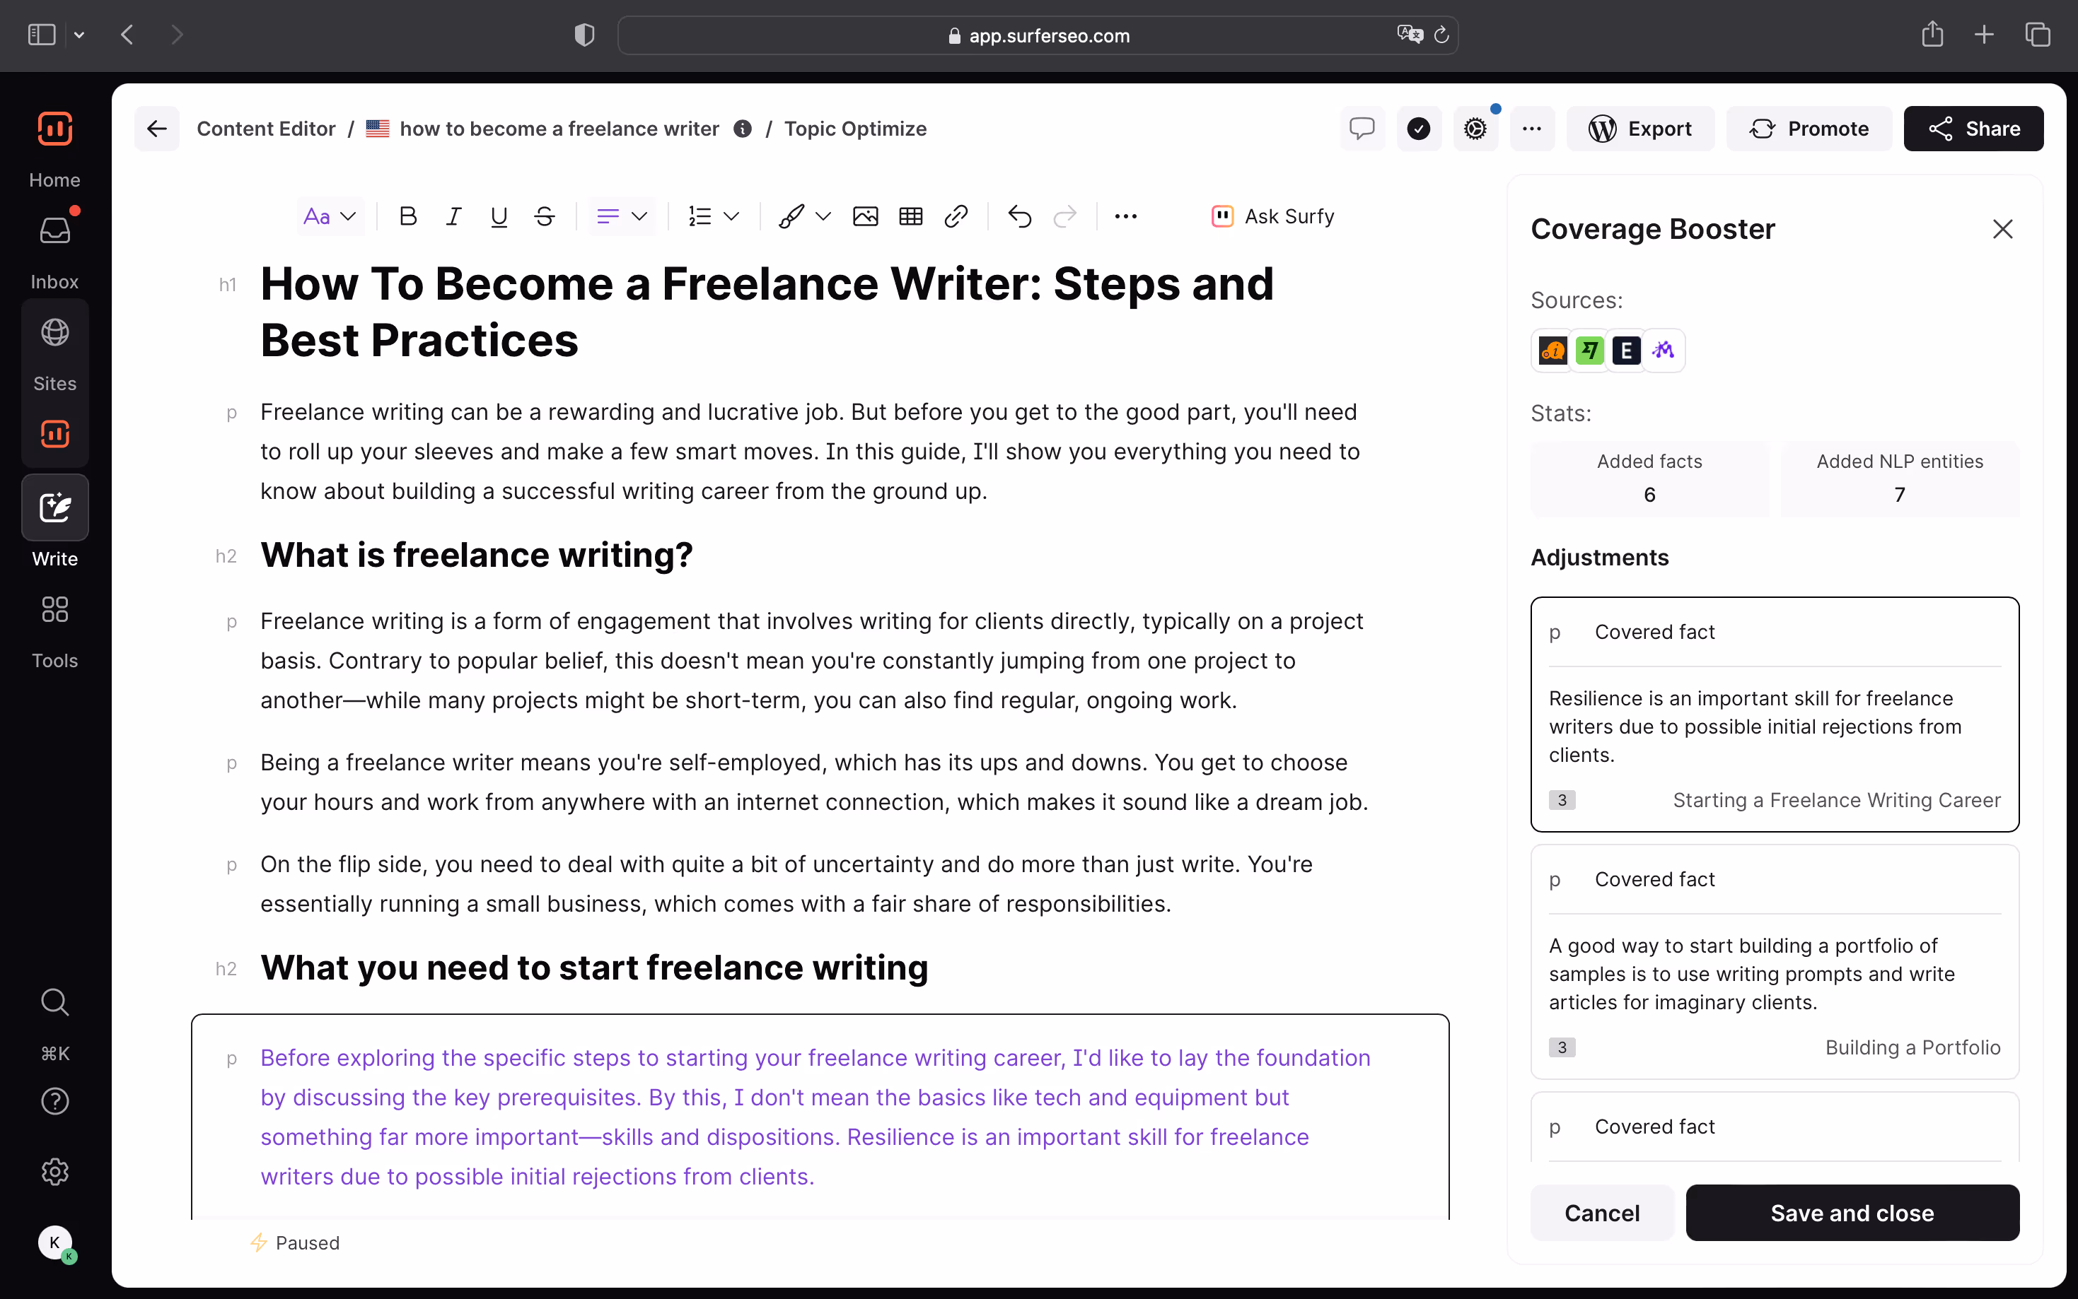Open sidebar settings gear

coord(54,1172)
